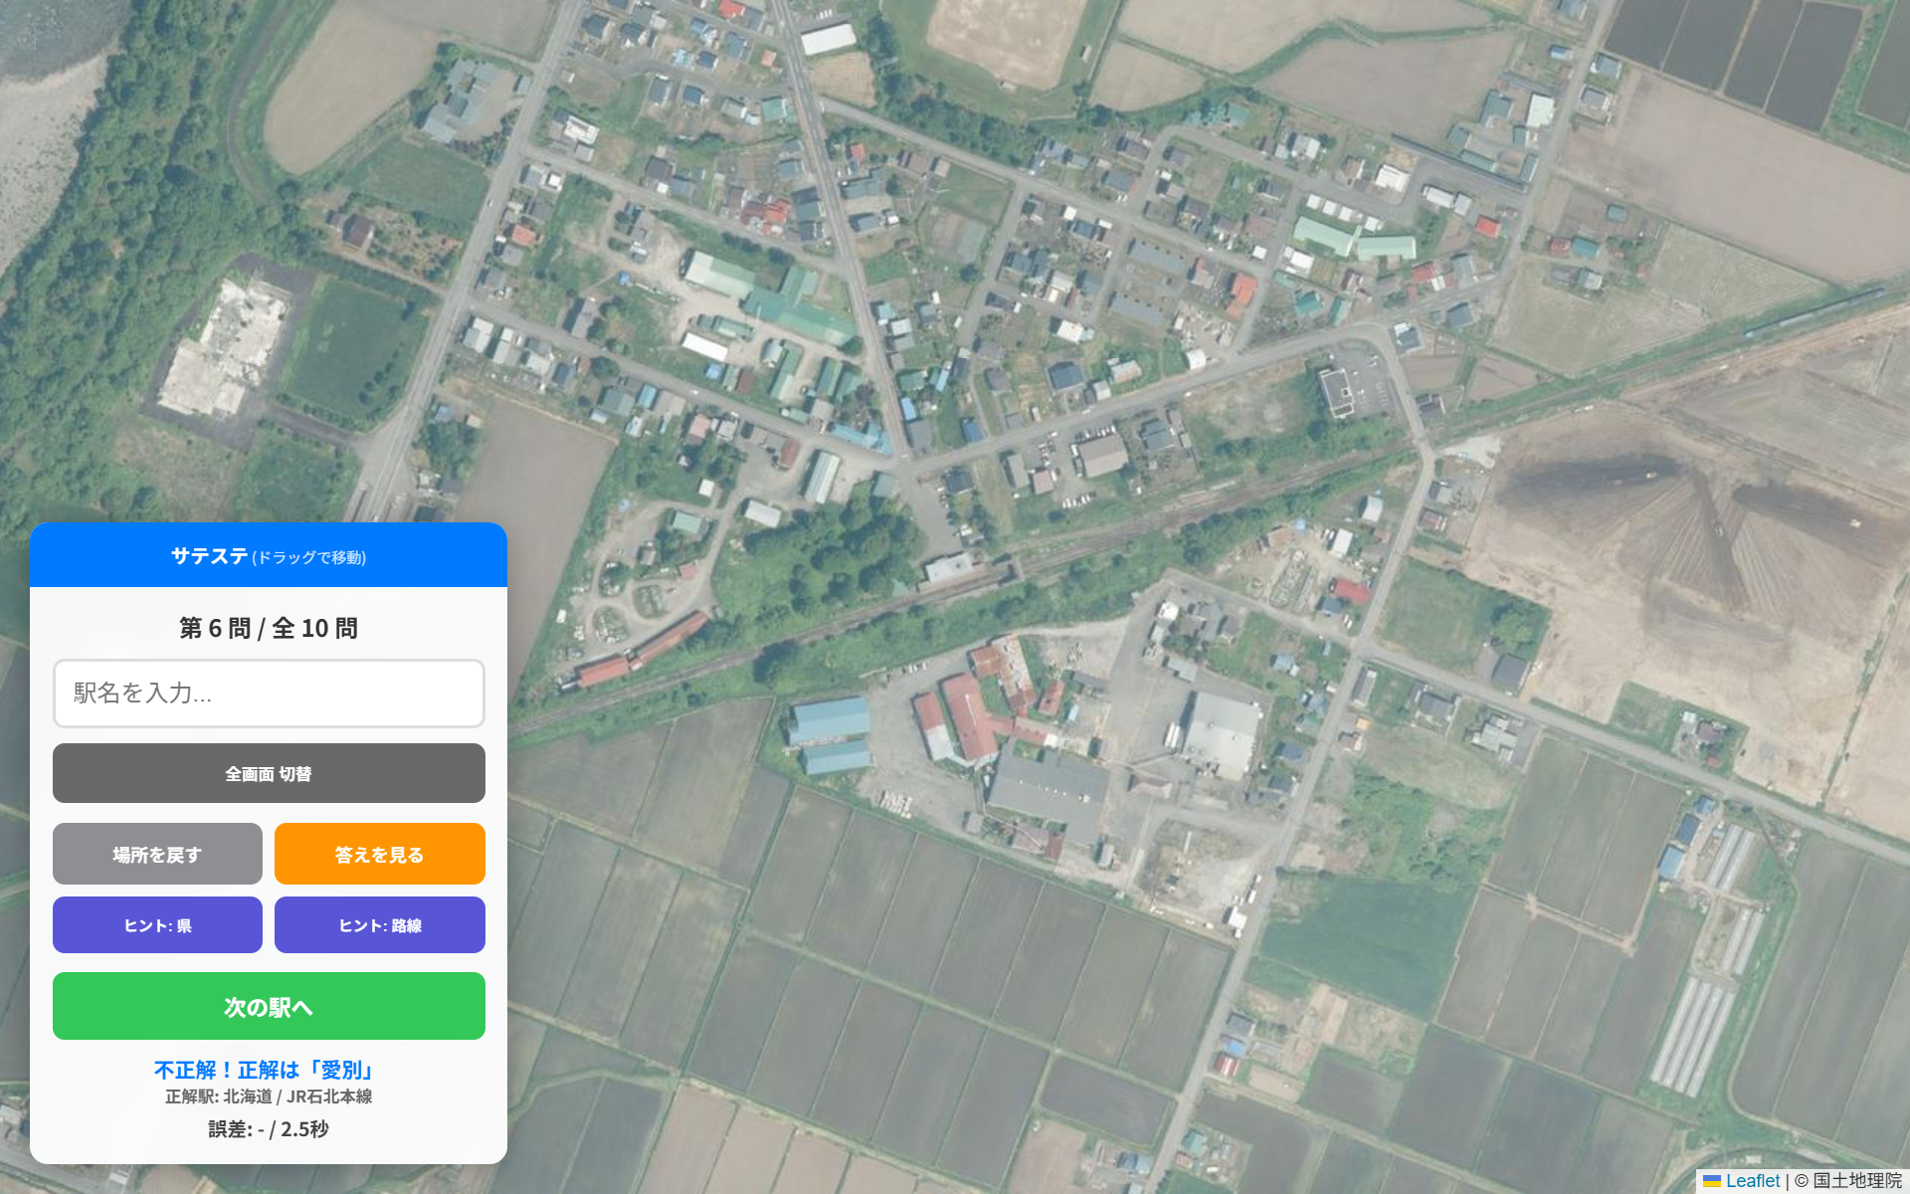Click the Ukrainian flag icon beside Leaflet

point(1712,1181)
